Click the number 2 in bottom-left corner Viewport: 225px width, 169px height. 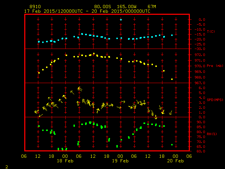point(7,166)
